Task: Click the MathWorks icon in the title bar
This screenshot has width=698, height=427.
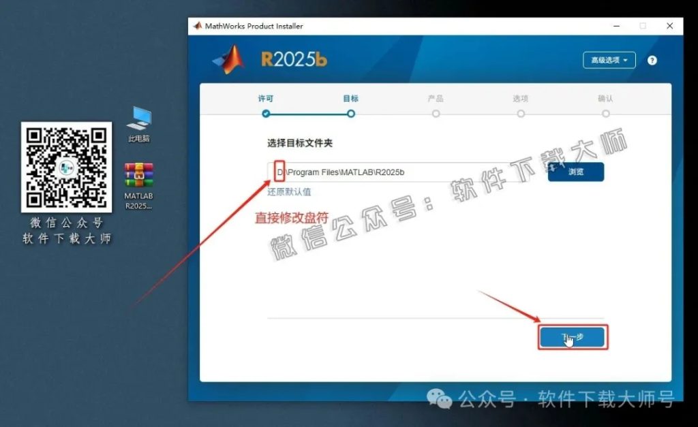Action: click(x=198, y=27)
